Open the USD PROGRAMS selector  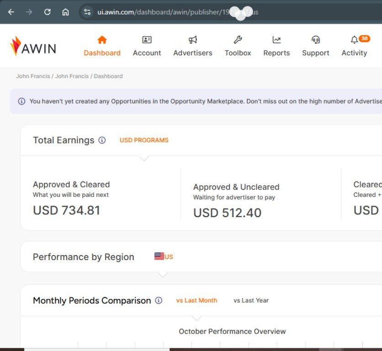pyautogui.click(x=143, y=140)
